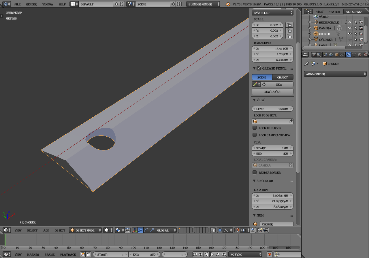Toggle lock object modes icon

tap(213, 230)
